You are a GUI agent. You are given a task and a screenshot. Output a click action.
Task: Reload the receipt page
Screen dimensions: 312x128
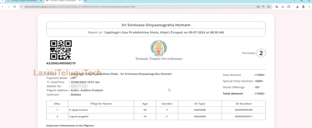pyautogui.click(x=14, y=6)
